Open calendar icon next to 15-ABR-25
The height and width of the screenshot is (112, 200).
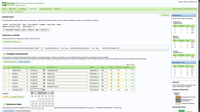[x=44, y=73]
